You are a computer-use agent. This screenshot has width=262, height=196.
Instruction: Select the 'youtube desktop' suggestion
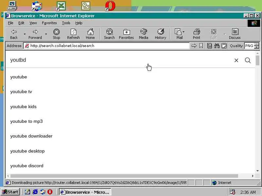point(28,151)
